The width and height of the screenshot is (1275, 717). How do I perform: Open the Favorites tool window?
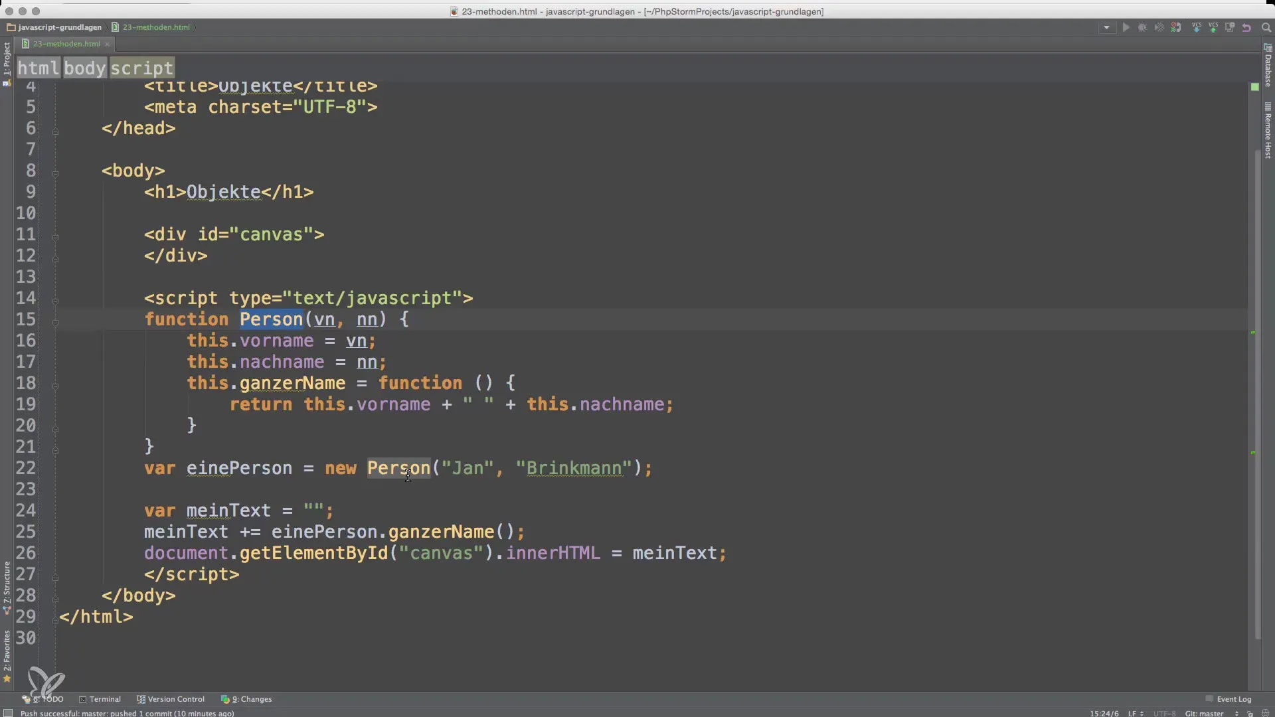(7, 656)
